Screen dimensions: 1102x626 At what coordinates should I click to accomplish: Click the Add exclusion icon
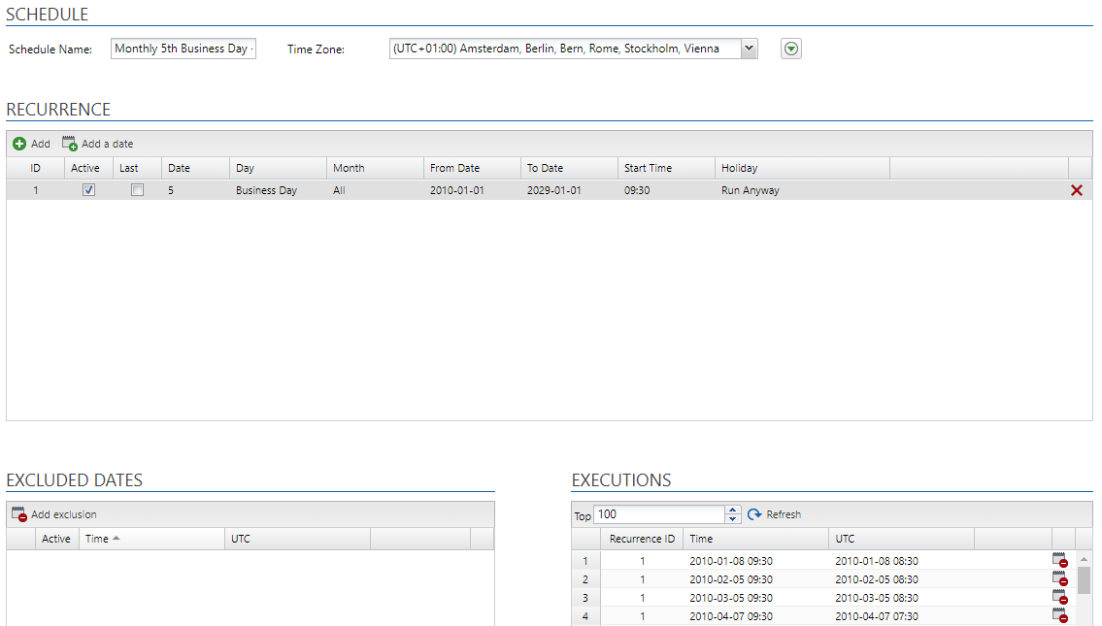click(17, 513)
